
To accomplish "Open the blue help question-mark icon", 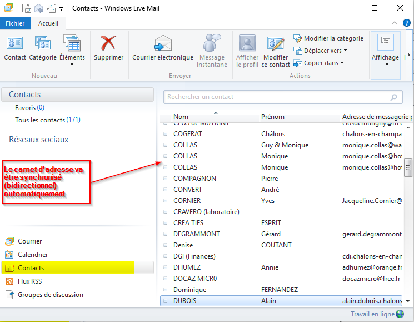I will (407, 23).
